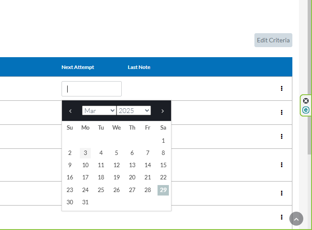Choose March 31 in the calendar
312x230 pixels.
[86, 202]
